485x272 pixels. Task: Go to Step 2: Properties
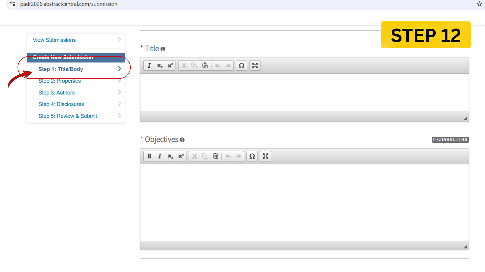60,81
